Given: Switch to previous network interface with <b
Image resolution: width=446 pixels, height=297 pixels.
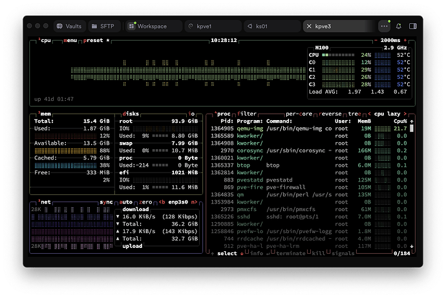Looking at the screenshot, I should tap(162, 202).
